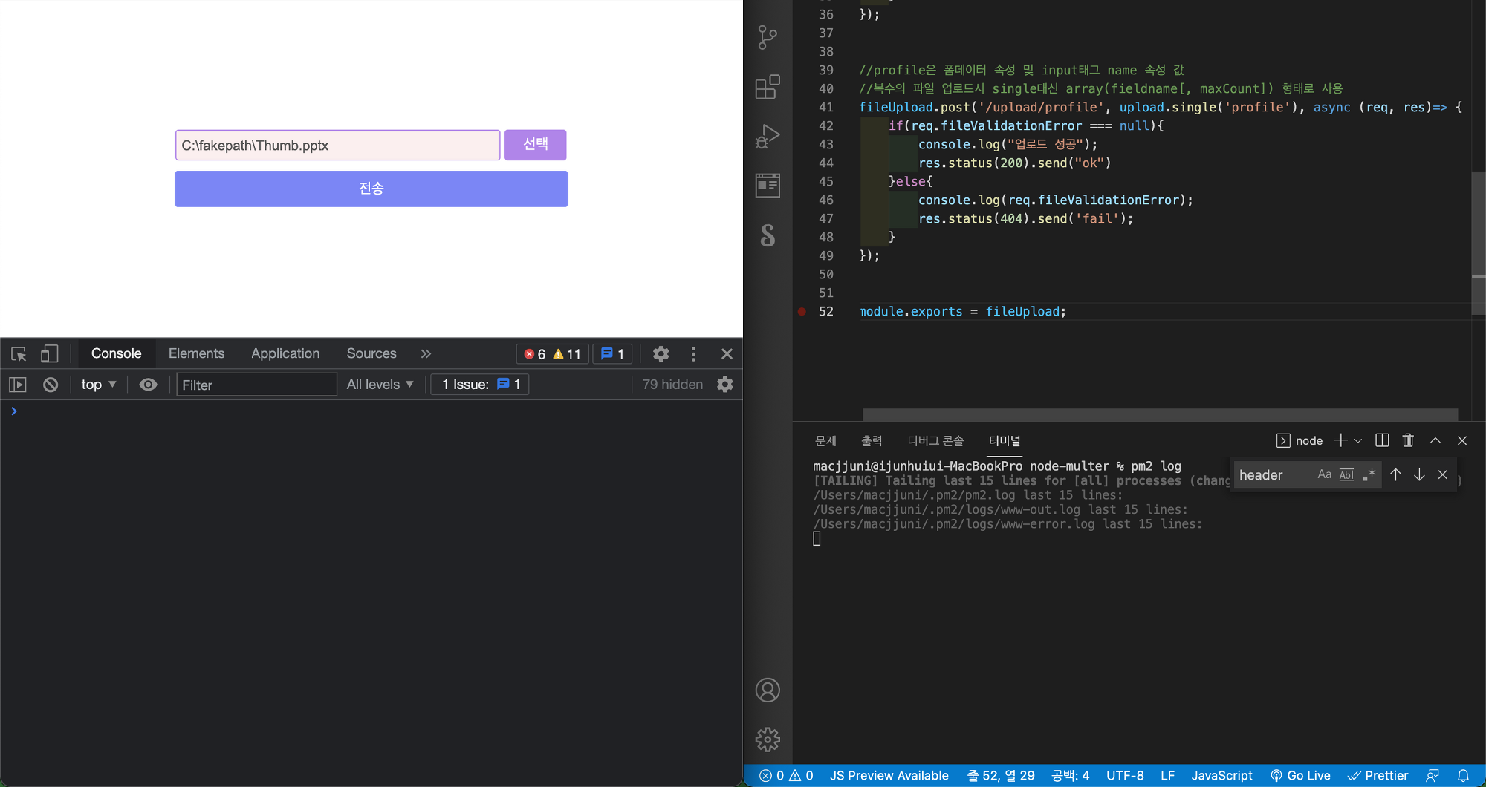Add a new terminal with plus icon
Viewport: 1486px width, 787px height.
tap(1340, 440)
